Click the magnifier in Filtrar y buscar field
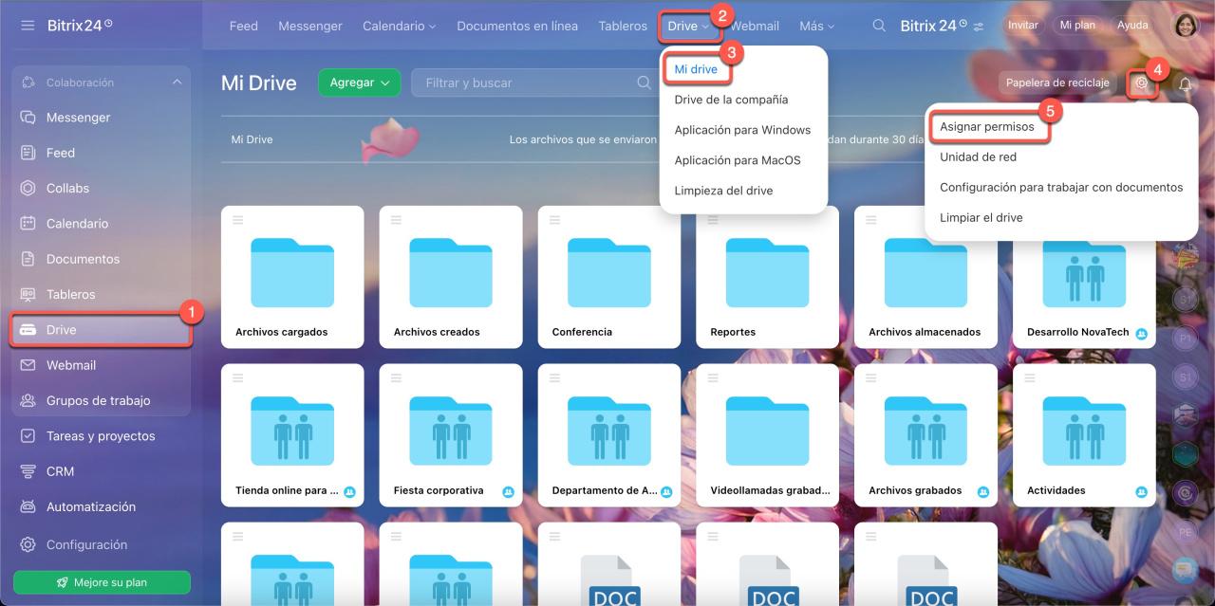 [x=645, y=83]
